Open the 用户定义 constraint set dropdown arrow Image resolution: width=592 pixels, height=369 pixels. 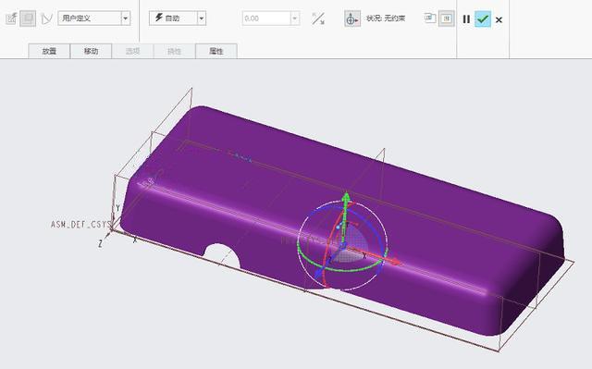click(x=126, y=18)
